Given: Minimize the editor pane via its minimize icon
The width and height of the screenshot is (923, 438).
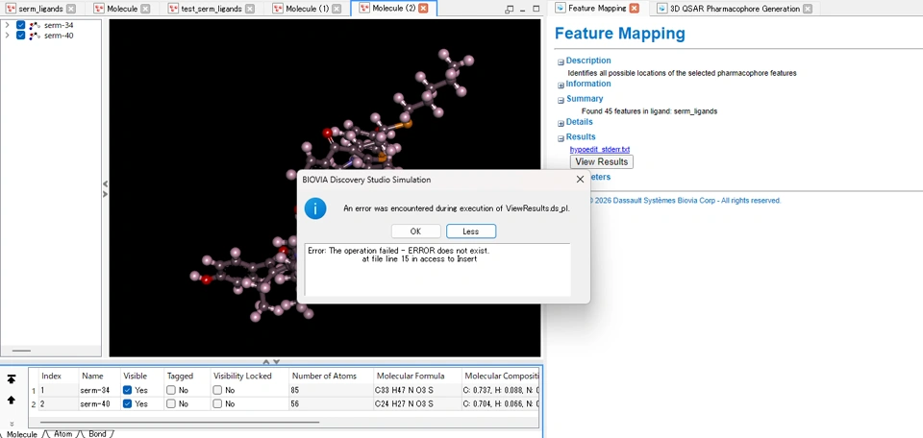Looking at the screenshot, I should tap(523, 9).
